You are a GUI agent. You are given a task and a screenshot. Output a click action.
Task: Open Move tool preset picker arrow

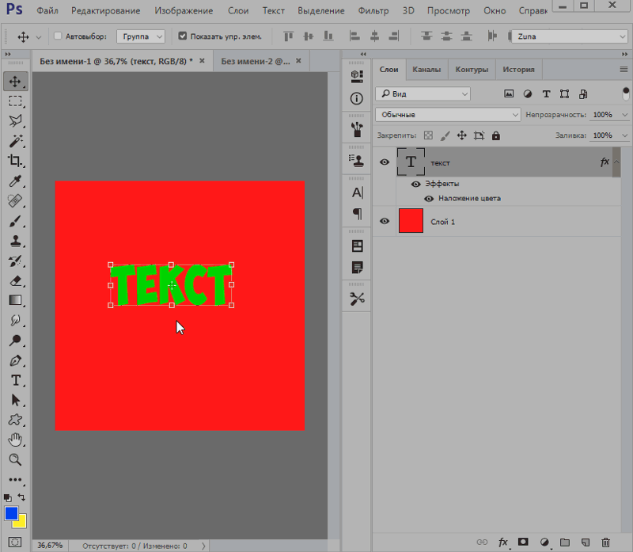38,37
